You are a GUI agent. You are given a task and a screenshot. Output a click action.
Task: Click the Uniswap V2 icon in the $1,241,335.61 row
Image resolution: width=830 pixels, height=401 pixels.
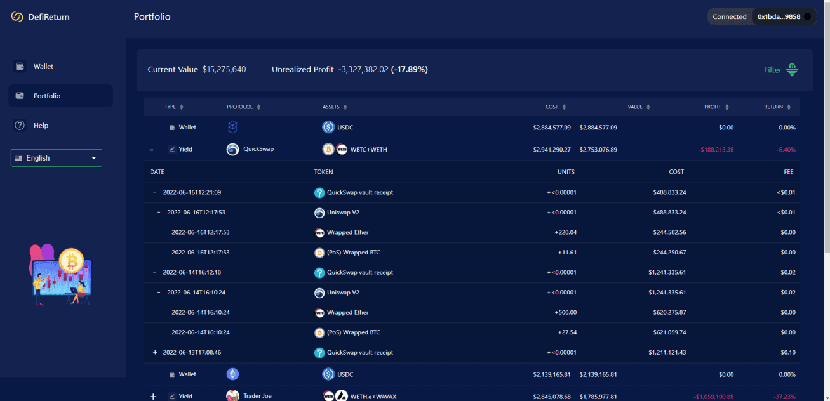(319, 293)
